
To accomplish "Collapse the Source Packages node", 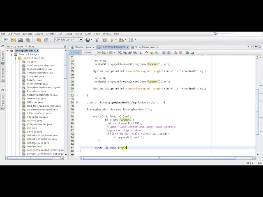I will pyautogui.click(x=11, y=55).
